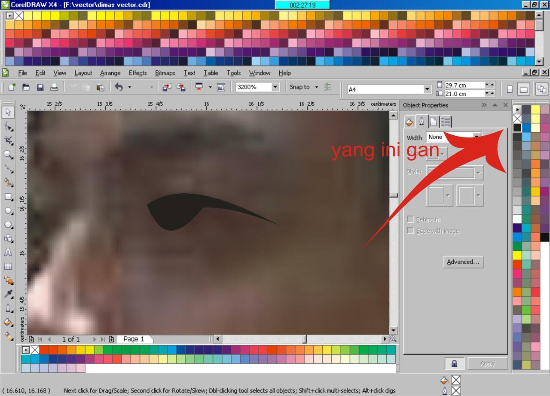Select the Crop tool in the toolbox
550x396 pixels.
pos(8,140)
